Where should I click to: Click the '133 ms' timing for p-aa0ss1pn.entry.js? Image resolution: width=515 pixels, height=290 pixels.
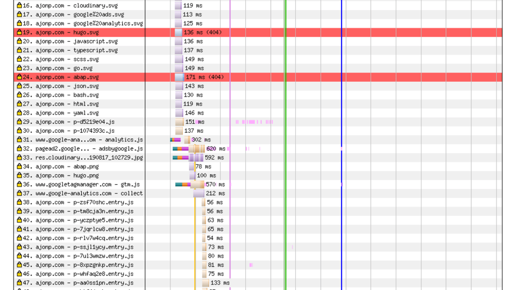pos(220,283)
